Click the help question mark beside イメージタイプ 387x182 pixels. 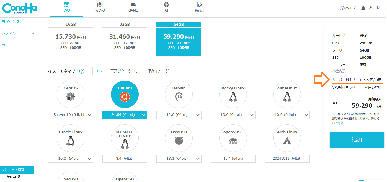point(82,71)
